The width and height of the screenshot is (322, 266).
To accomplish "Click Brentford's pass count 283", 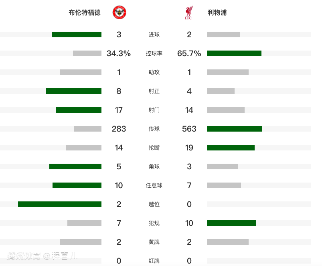I will click(x=119, y=129).
